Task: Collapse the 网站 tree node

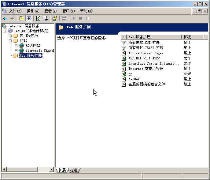Action: pyautogui.click(x=10, y=41)
